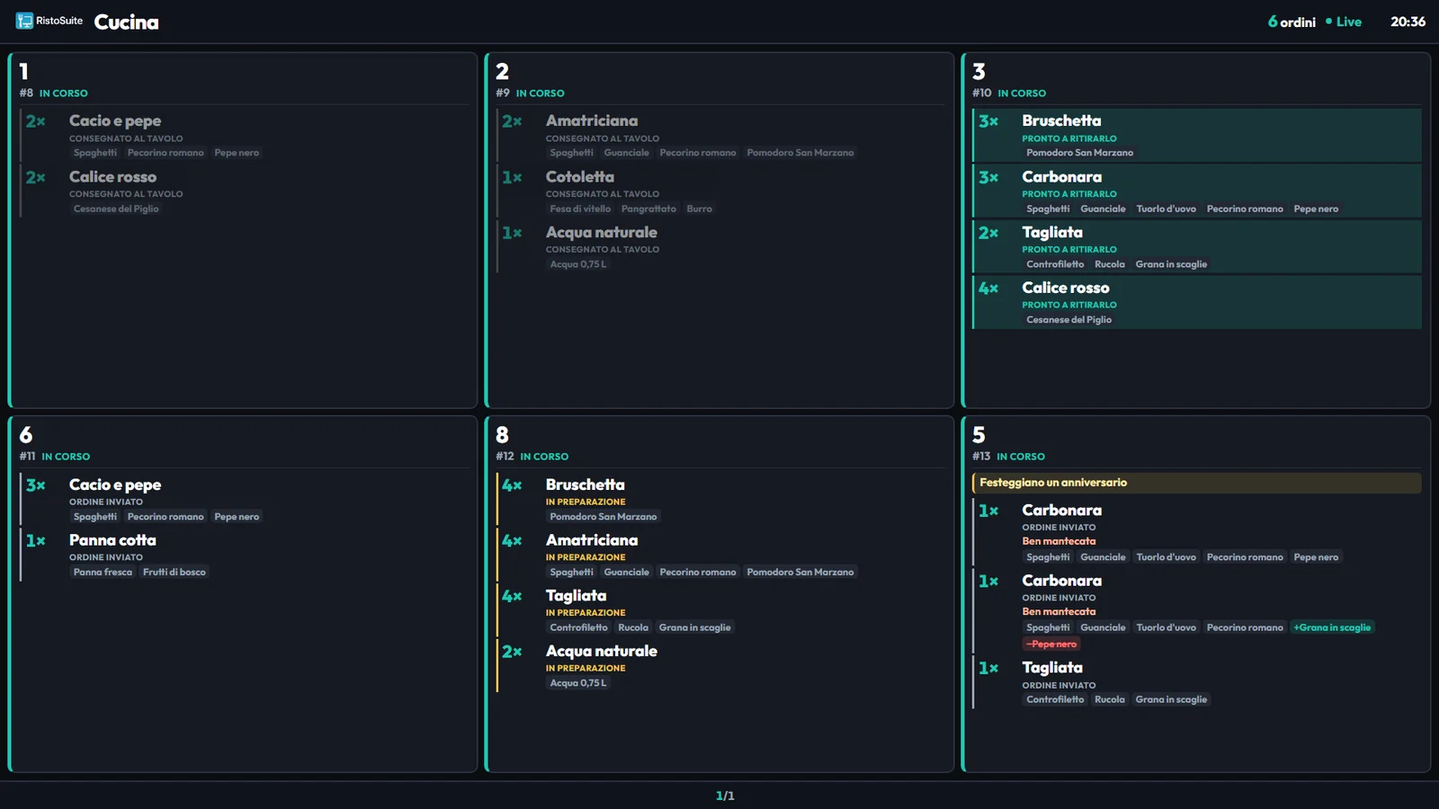The height and width of the screenshot is (809, 1439).
Task: Click 'Cesanese del Piglio' tag in order #10
Action: (x=1068, y=320)
